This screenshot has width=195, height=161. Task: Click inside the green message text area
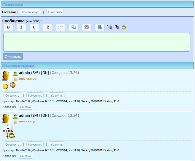click(x=96, y=42)
